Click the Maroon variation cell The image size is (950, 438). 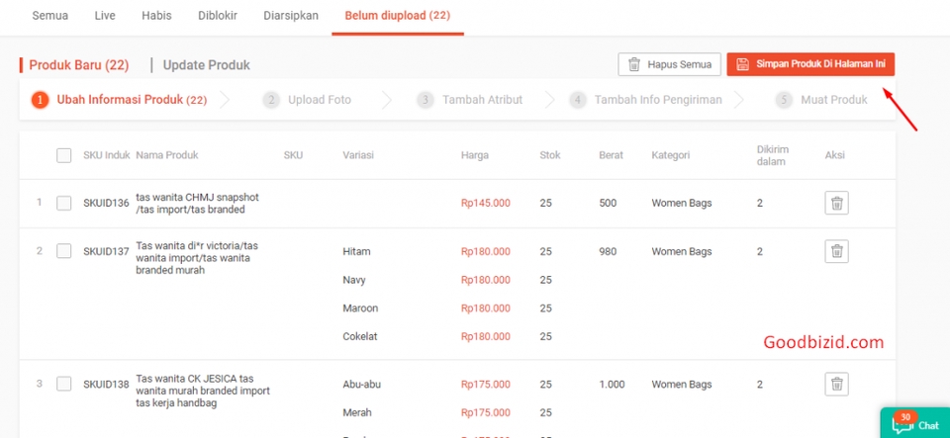point(360,307)
